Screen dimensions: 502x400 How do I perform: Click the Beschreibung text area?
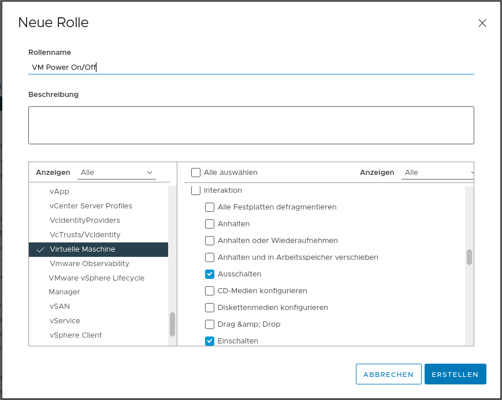pos(251,125)
